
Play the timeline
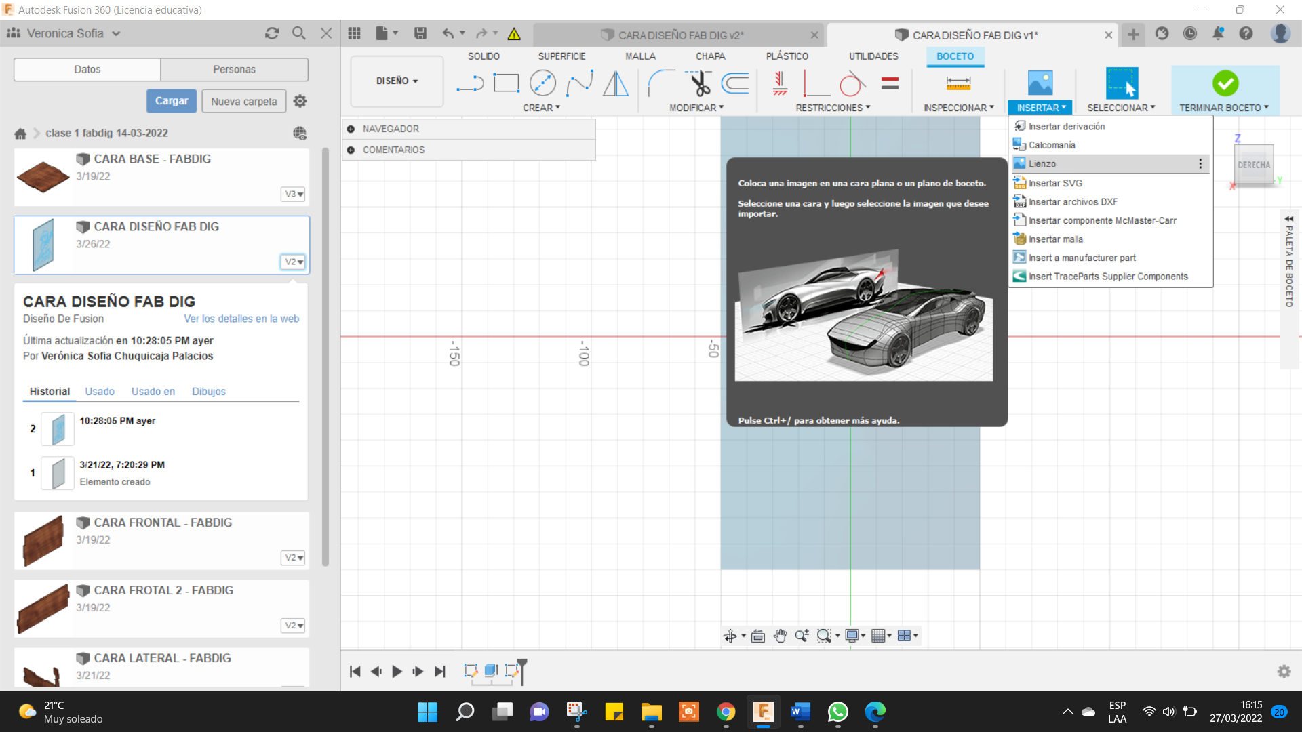pyautogui.click(x=397, y=672)
